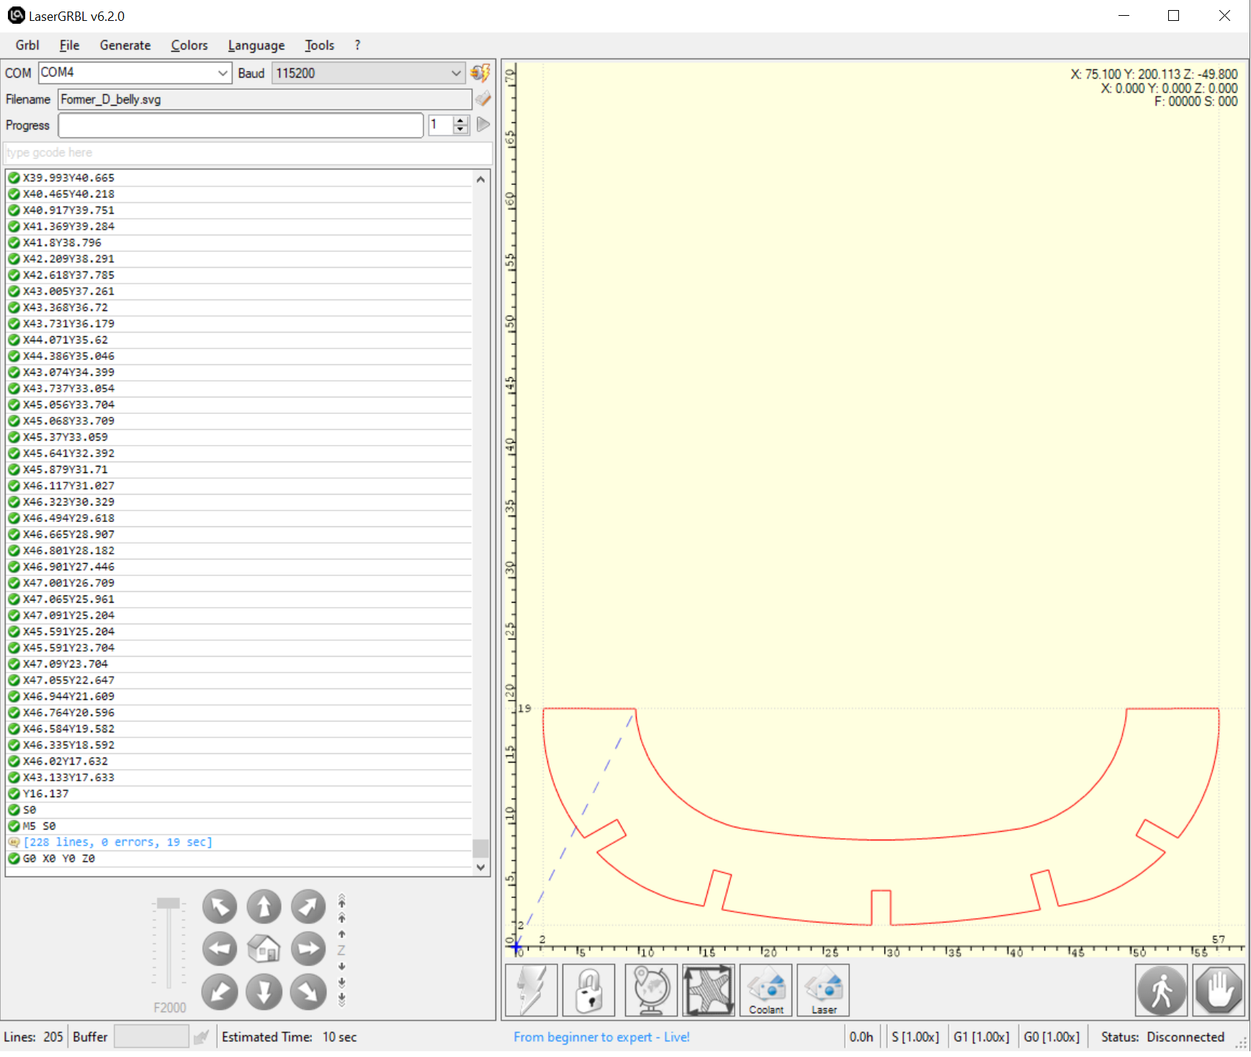
Task: Click the reset lightning bolt button
Action: (532, 990)
